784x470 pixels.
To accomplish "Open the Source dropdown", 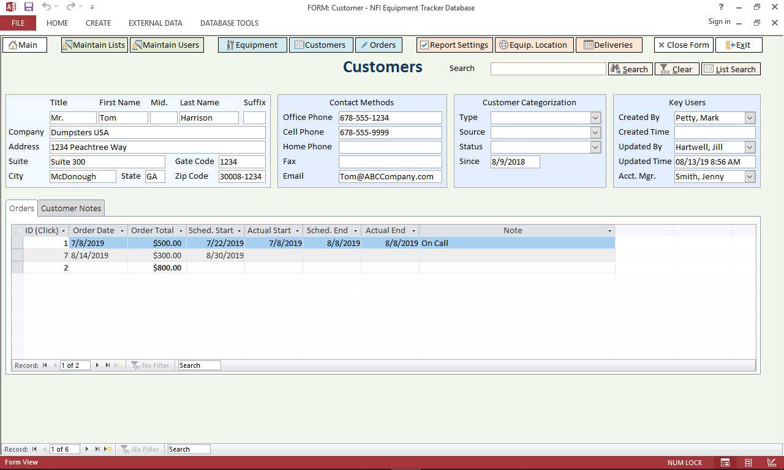I will (x=595, y=133).
